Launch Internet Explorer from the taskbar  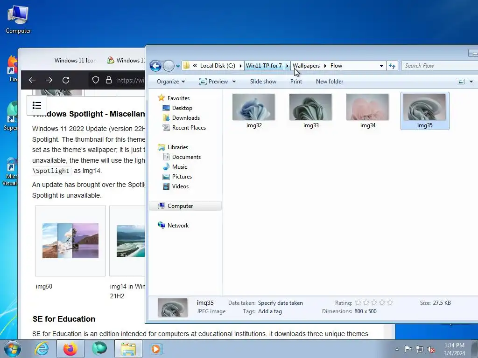point(41,349)
